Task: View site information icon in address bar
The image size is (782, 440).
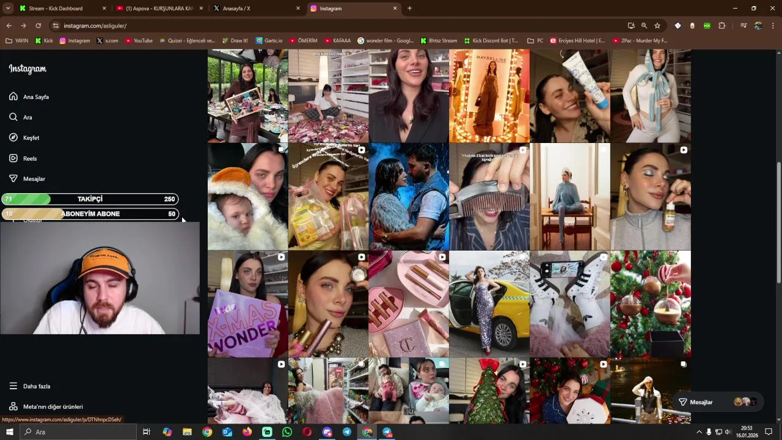Action: (56, 26)
